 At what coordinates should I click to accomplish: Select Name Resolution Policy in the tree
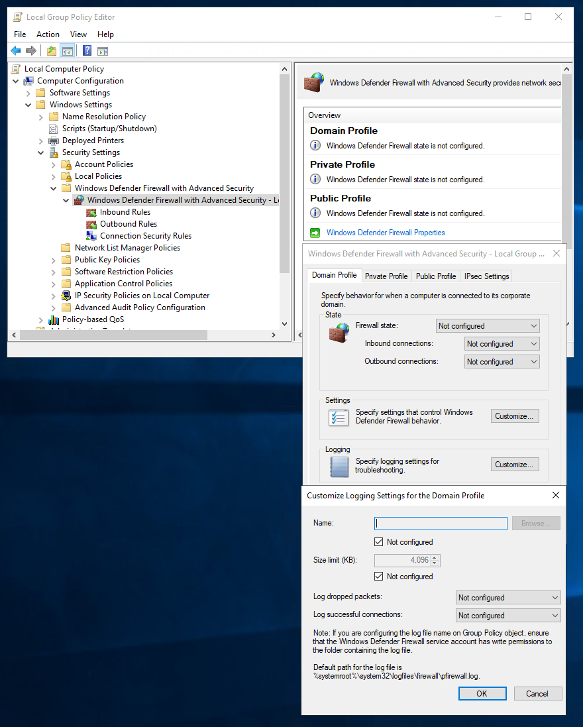pos(104,117)
